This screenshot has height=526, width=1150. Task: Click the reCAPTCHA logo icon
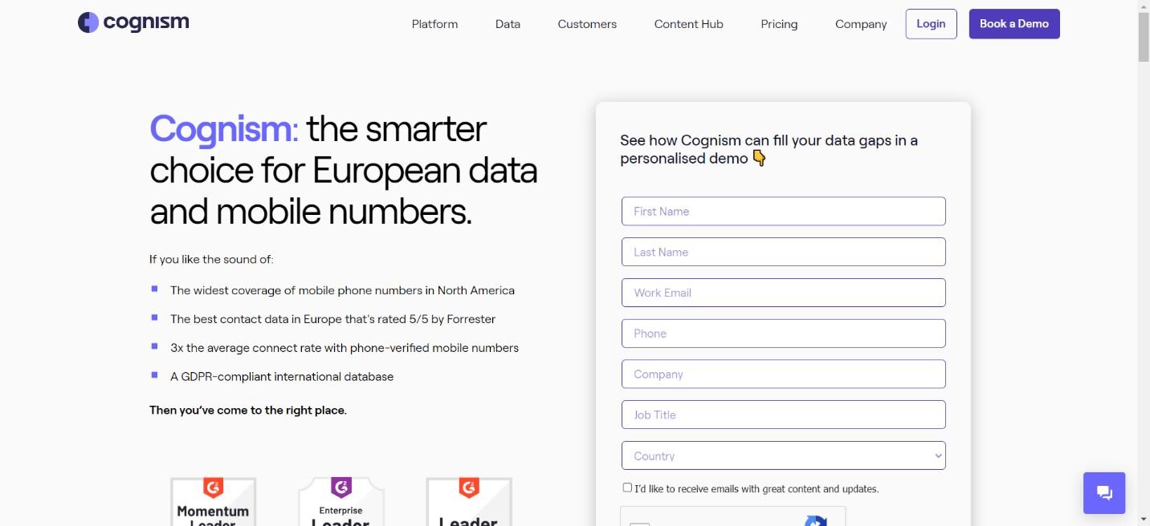815,520
